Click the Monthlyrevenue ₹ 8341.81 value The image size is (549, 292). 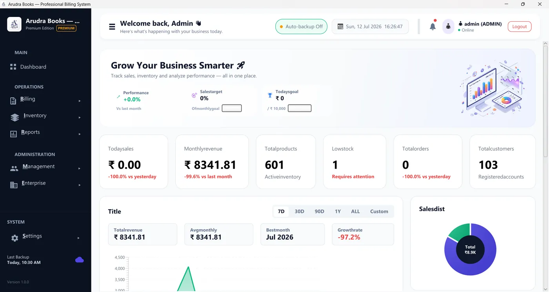(x=211, y=165)
